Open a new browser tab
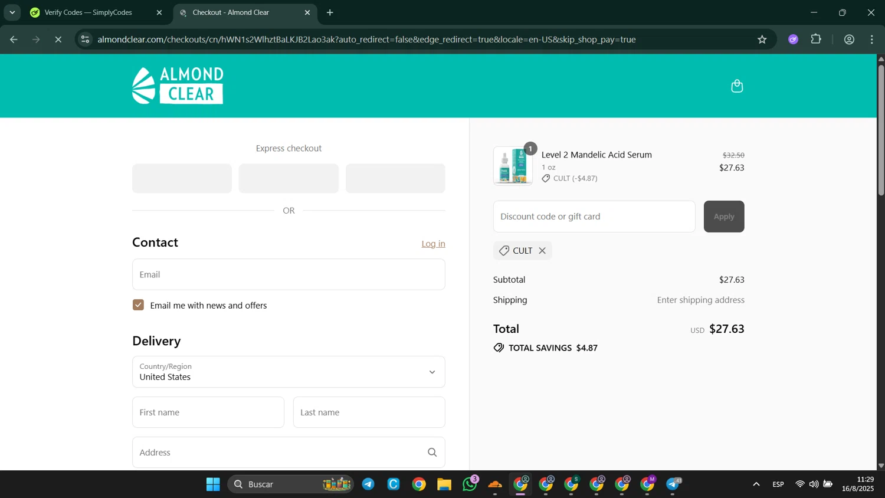Screen dimensions: 885x498 (330, 12)
